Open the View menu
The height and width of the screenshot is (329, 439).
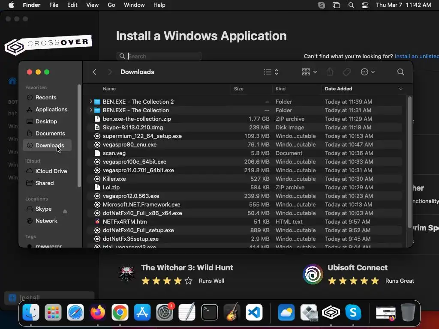tap(93, 5)
